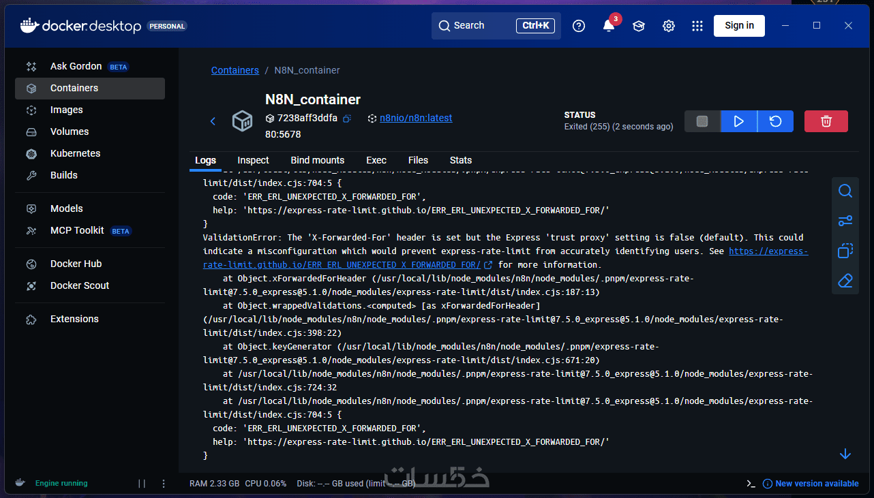Screen dimensions: 874x498
Task: Open MCP Toolkit in the sidebar
Action: [x=89, y=230]
